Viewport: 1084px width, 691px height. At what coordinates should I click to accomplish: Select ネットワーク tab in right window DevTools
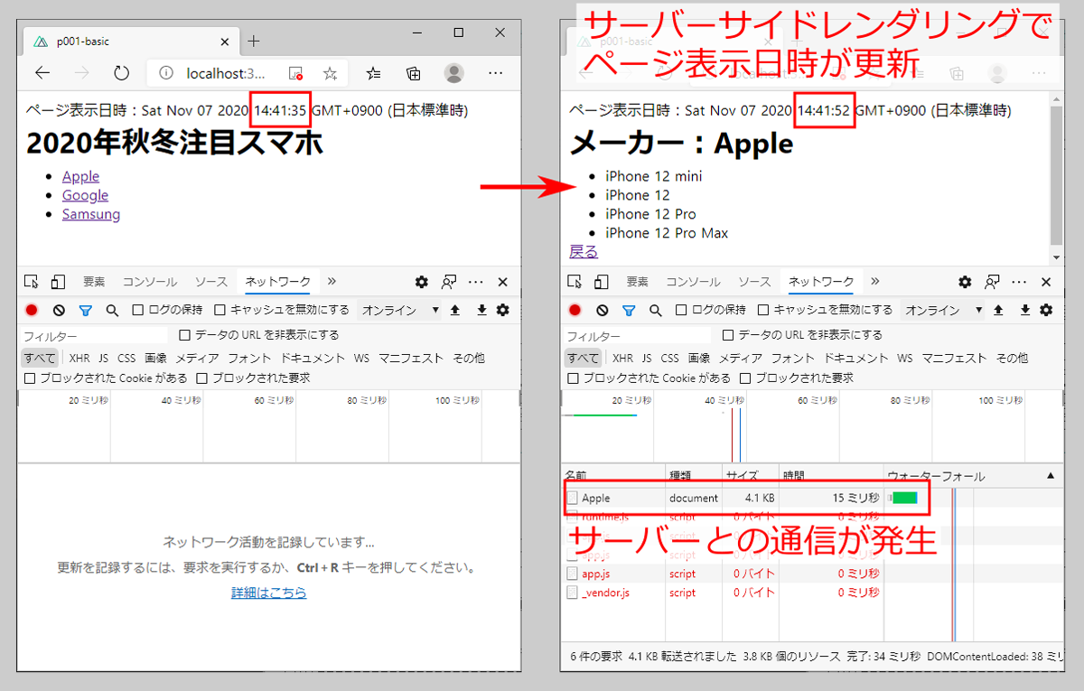(x=821, y=282)
